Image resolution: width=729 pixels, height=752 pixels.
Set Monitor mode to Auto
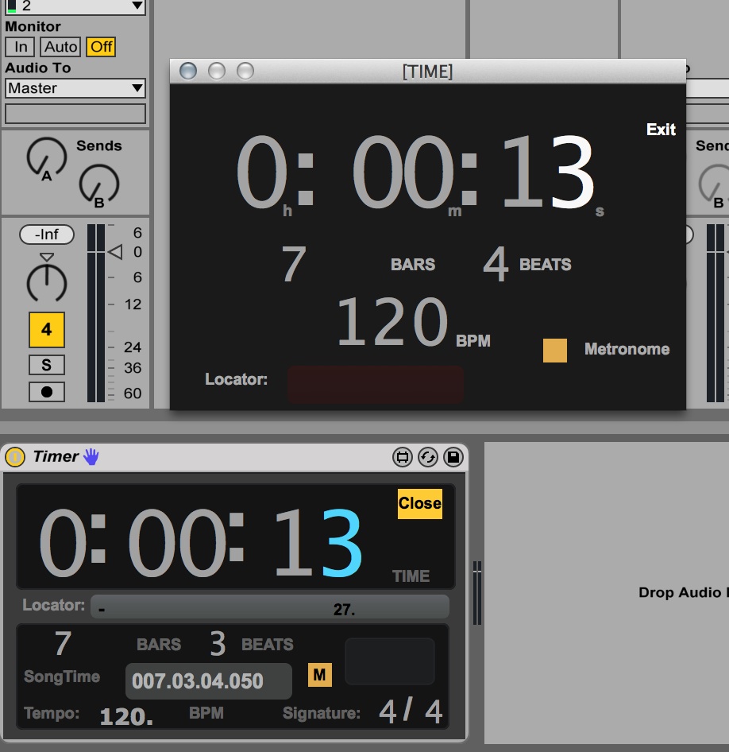point(60,47)
